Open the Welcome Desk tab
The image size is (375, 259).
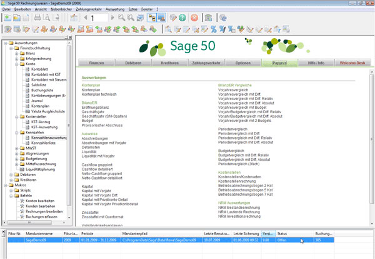point(352,63)
